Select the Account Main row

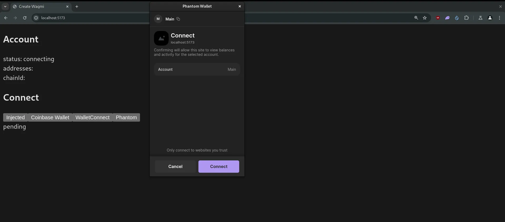[197, 69]
